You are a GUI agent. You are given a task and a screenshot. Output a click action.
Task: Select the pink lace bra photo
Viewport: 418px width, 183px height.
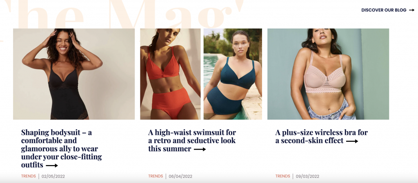click(x=328, y=74)
